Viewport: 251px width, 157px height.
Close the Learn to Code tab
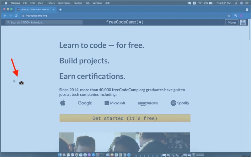click(54, 10)
